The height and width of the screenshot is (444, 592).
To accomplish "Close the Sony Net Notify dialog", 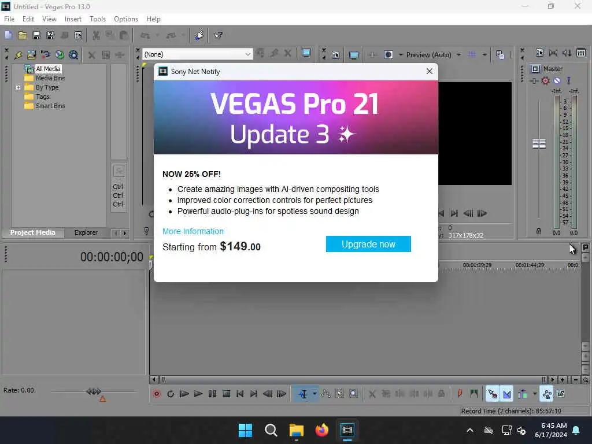I will point(430,71).
